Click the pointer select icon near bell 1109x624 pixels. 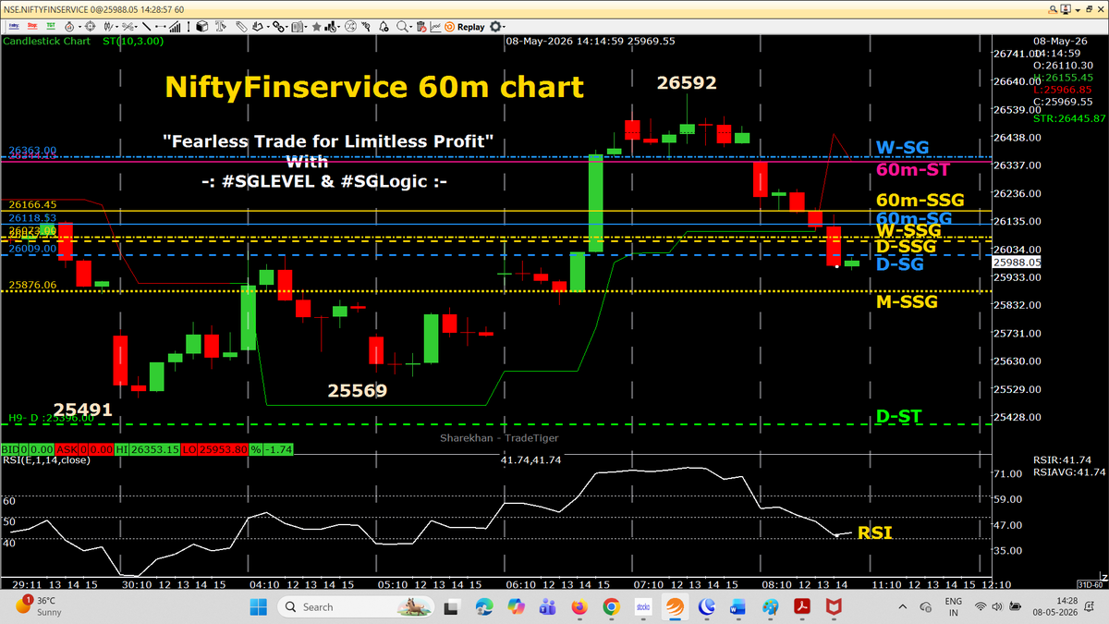(x=366, y=27)
